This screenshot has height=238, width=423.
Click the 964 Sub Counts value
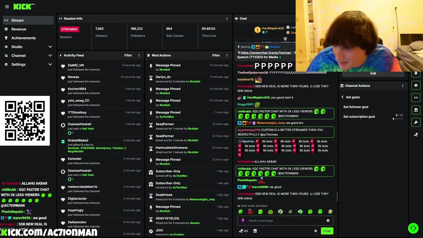click(x=169, y=29)
